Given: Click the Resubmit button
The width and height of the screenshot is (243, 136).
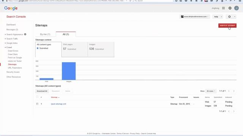Looking at the screenshot, I should click(x=55, y=91).
